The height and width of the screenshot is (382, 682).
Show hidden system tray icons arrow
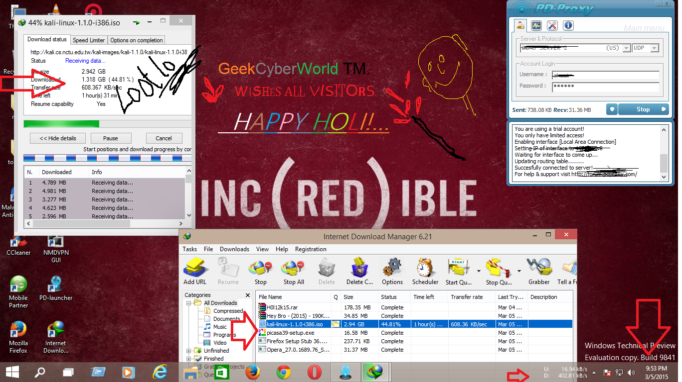tap(594, 372)
